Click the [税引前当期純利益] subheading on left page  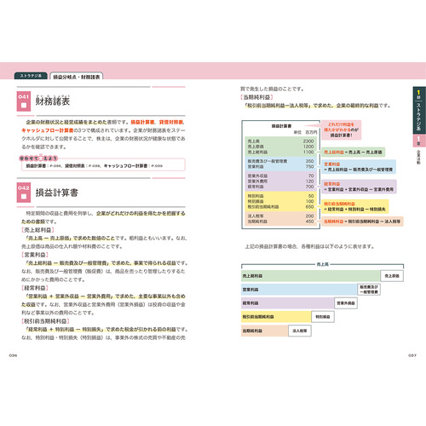pyautogui.click(x=45, y=321)
